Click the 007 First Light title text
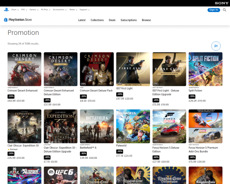Screen dimensions: 230x184 (x=124, y=89)
